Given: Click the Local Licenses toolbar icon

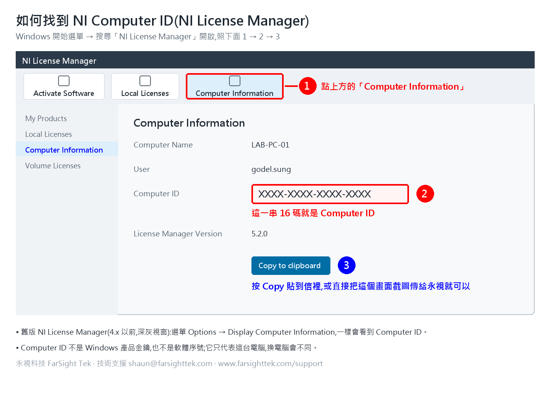Looking at the screenshot, I should 145,81.
